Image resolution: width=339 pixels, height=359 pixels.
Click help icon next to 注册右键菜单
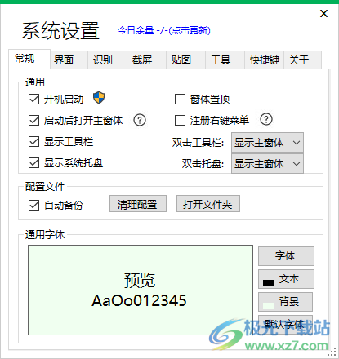266,119
